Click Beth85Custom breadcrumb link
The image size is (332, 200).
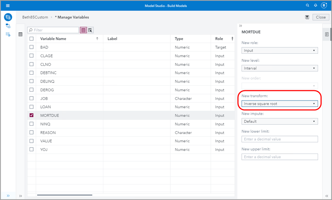35,17
